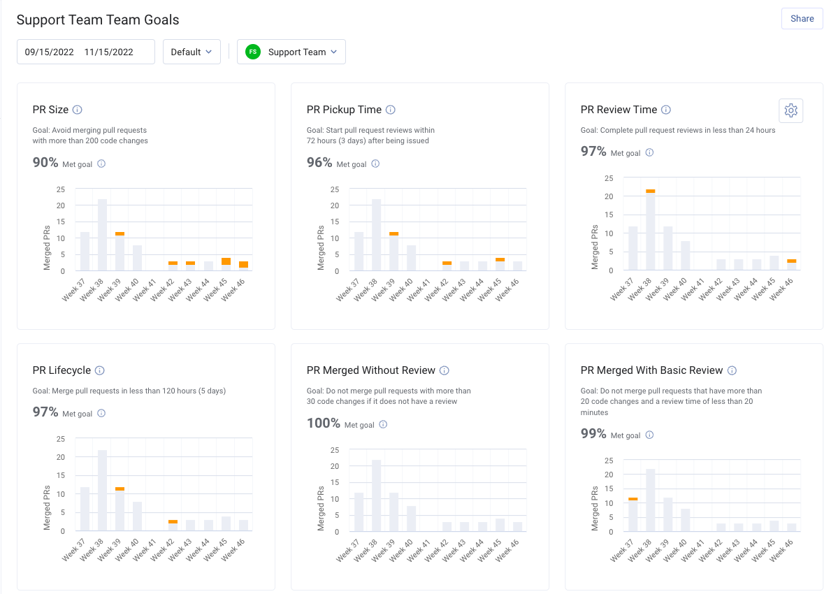
Task: Open the PR Review Time settings gear
Action: coord(790,110)
